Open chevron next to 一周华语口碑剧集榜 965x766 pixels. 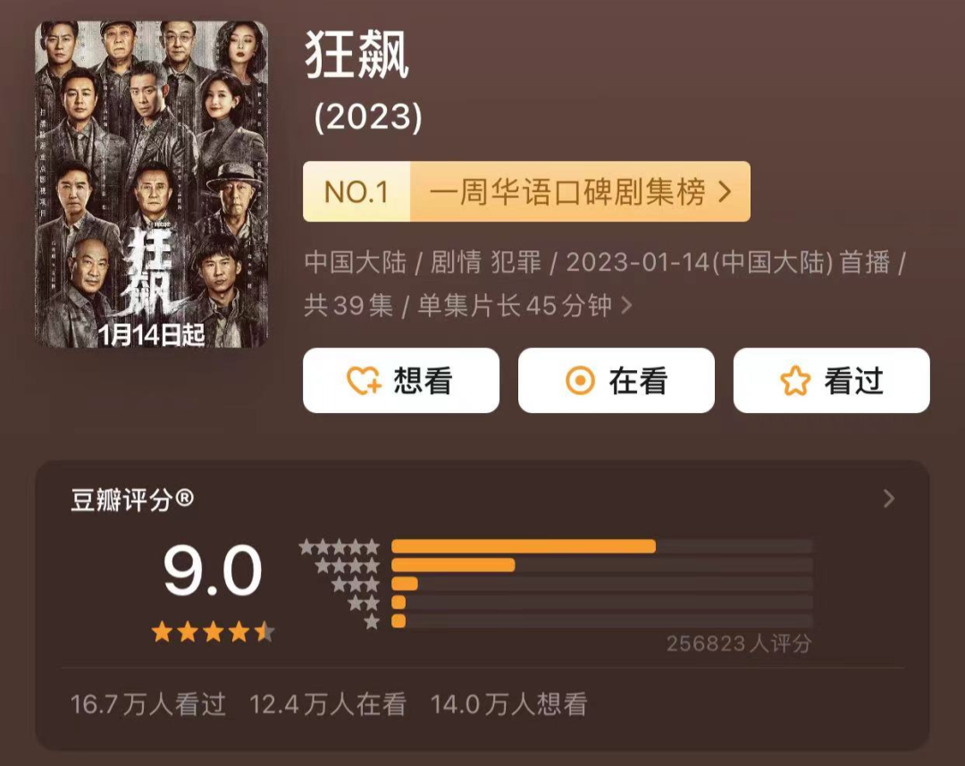click(x=726, y=191)
